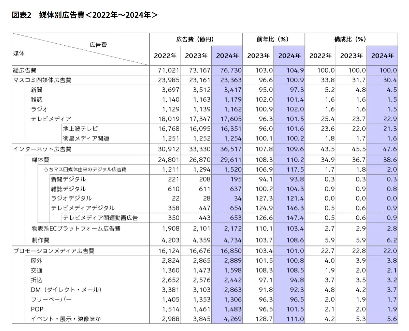Click the プロモーションメディア 2024 value 16,850

pyautogui.click(x=231, y=251)
